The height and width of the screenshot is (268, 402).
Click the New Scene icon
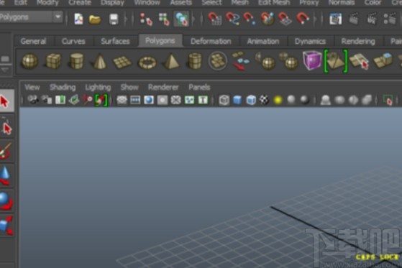click(x=78, y=19)
